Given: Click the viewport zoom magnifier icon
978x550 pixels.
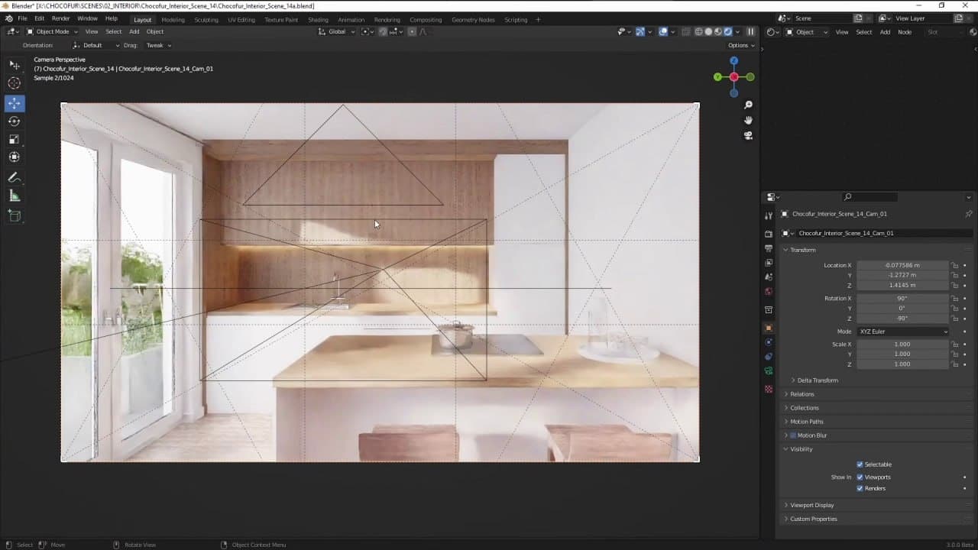Looking at the screenshot, I should point(748,105).
